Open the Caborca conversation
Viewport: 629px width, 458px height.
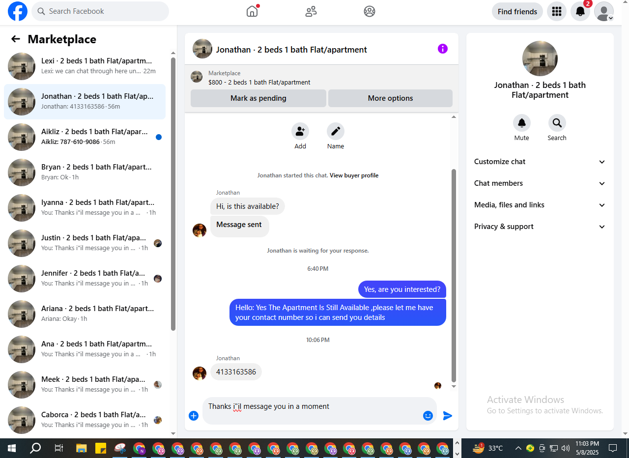pos(85,420)
